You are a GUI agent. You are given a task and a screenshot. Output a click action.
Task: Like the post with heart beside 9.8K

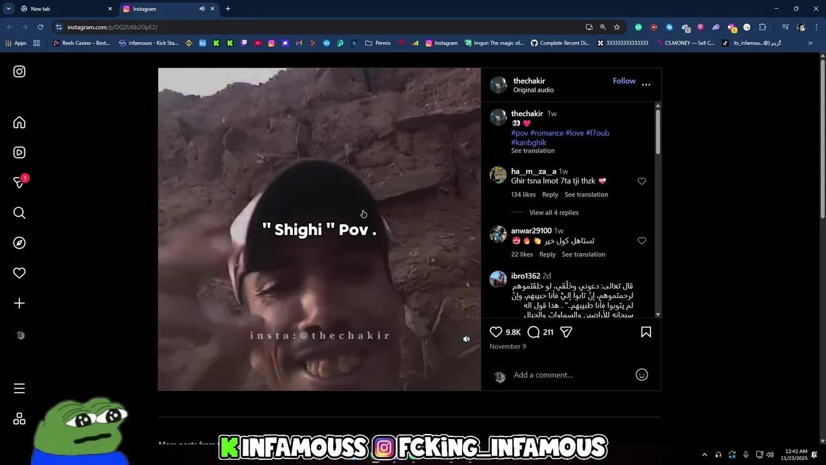[496, 332]
